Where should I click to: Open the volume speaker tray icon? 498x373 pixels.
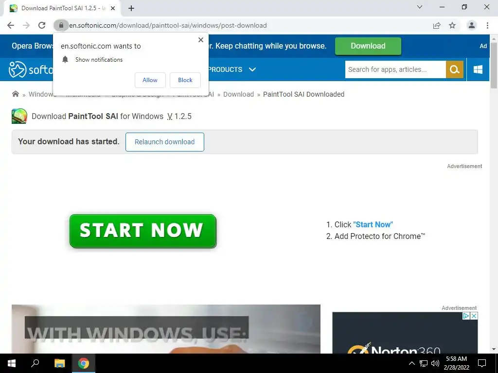[435, 363]
